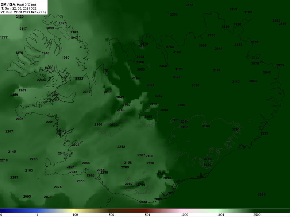Screen dimensions: 290x217
Task: Click the map value 2553
Action: pos(174,14)
